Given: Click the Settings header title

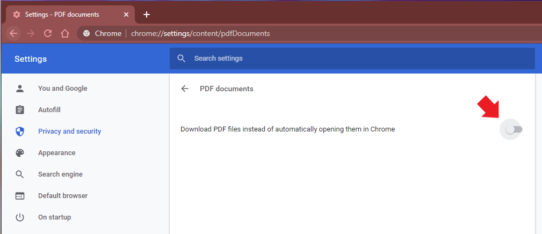Looking at the screenshot, I should click(31, 59).
